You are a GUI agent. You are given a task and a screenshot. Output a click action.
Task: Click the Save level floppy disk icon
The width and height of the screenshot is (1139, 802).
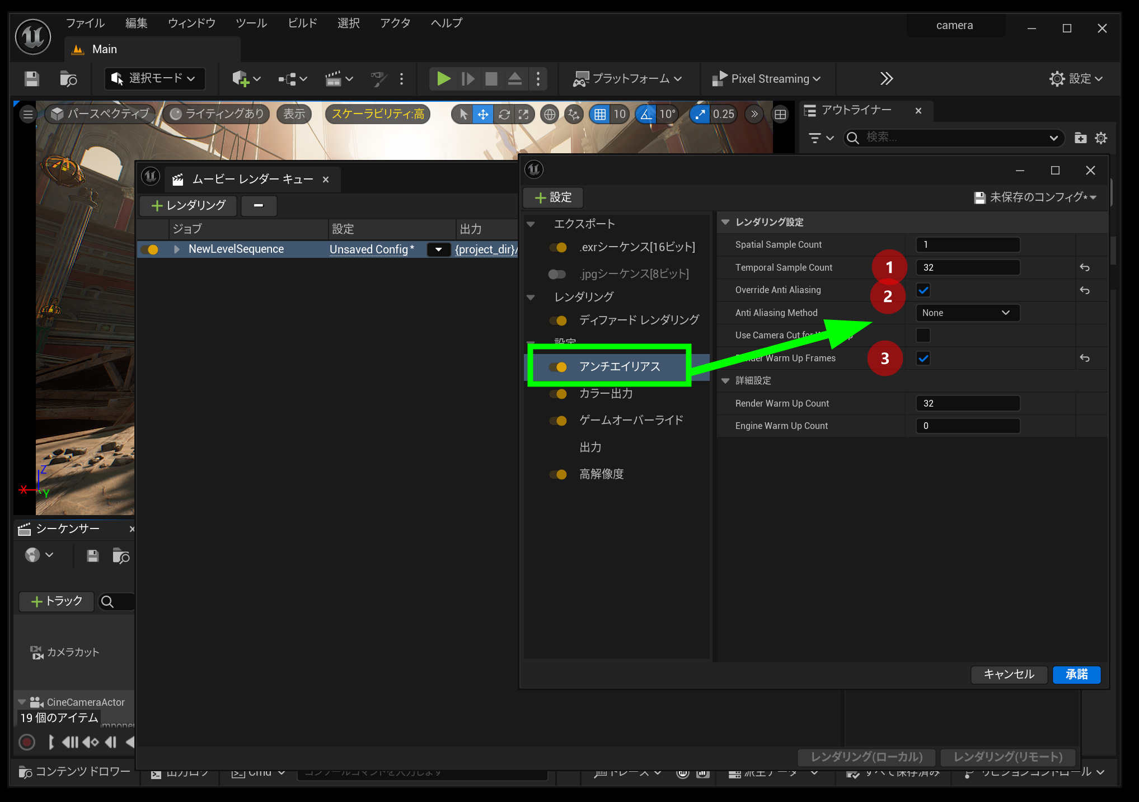click(x=32, y=79)
